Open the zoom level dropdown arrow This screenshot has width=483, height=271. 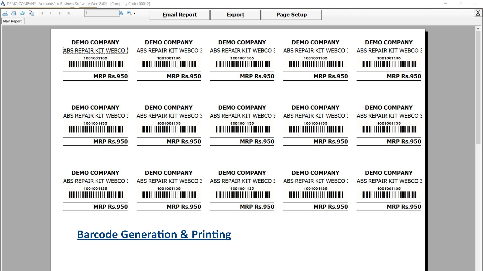[x=135, y=14]
